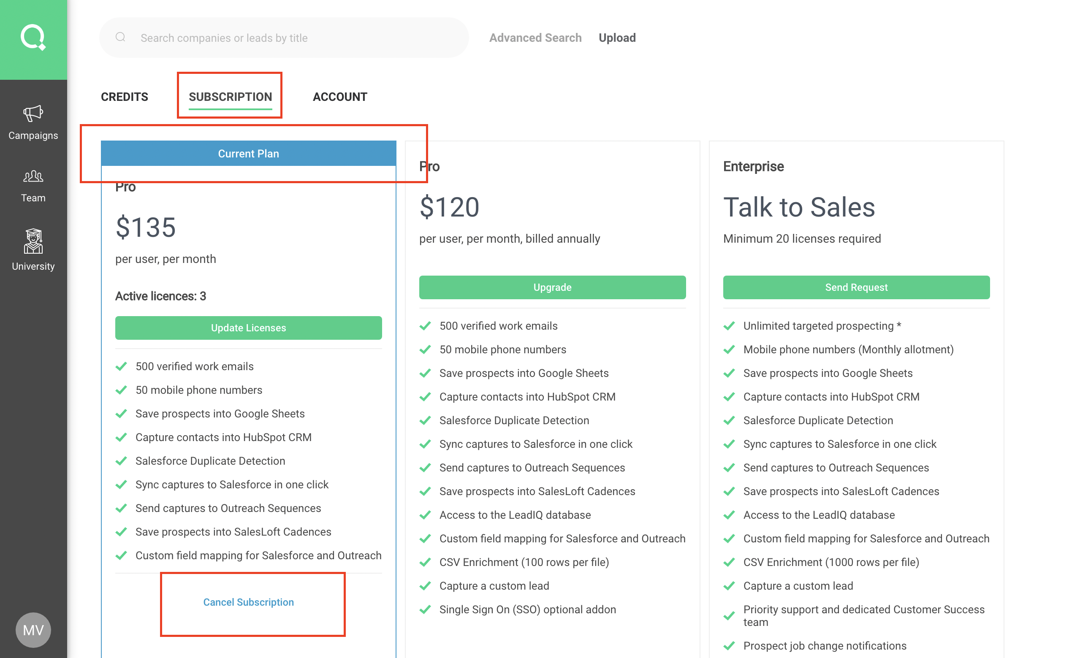Click checkmark beside 500 verified work emails in Current Plan
Screen dimensions: 1080x658
tap(122, 366)
